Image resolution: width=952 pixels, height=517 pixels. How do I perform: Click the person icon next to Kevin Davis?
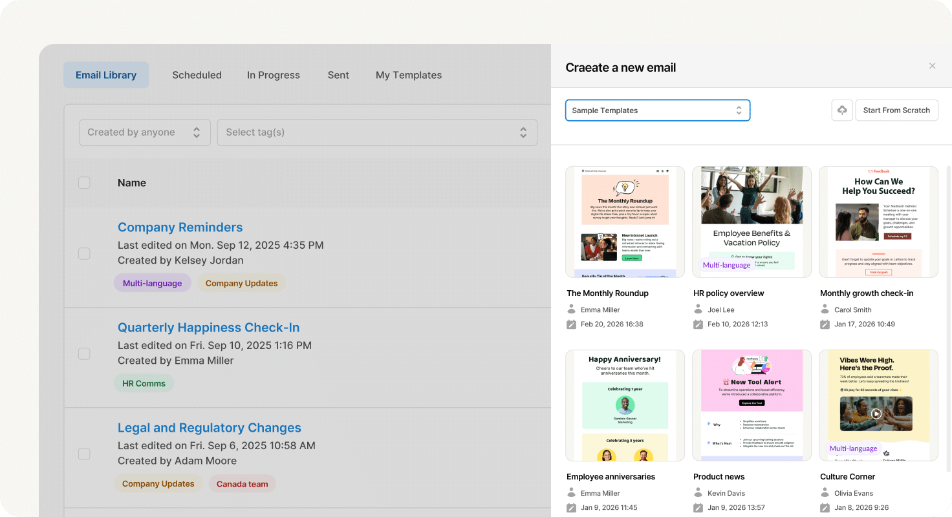(x=698, y=492)
